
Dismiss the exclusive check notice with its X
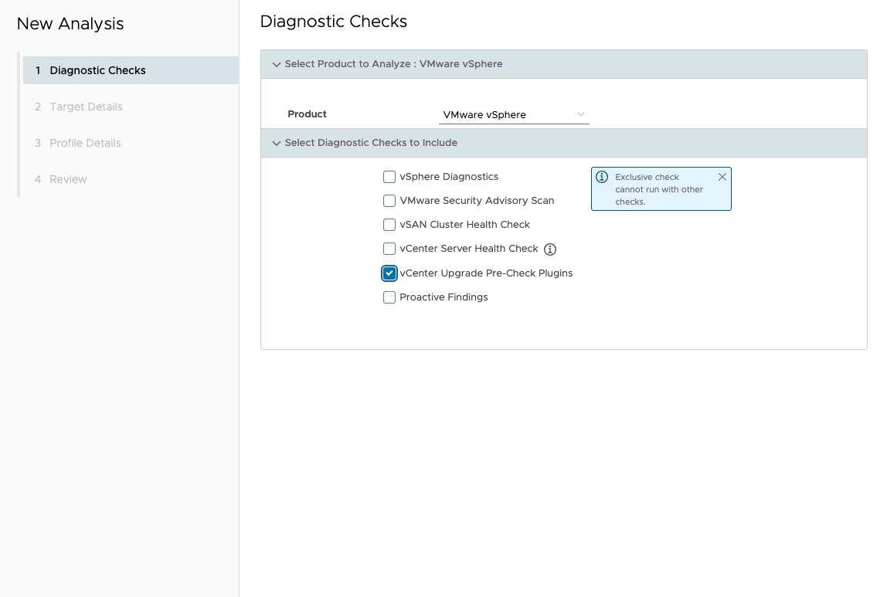tap(722, 176)
